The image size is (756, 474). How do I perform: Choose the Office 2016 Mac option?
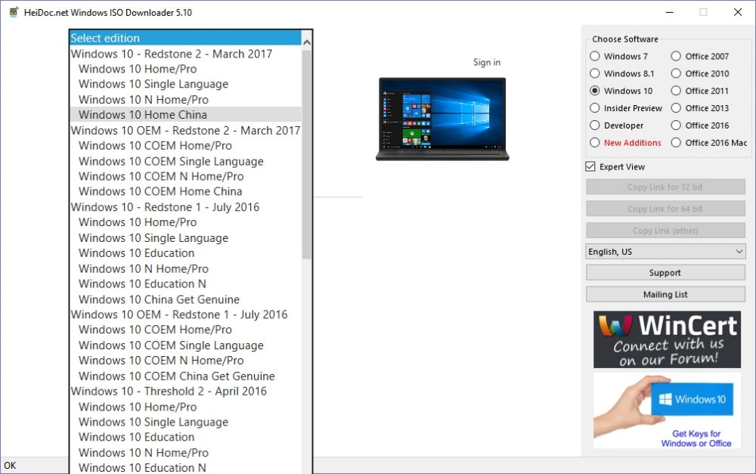pos(677,143)
